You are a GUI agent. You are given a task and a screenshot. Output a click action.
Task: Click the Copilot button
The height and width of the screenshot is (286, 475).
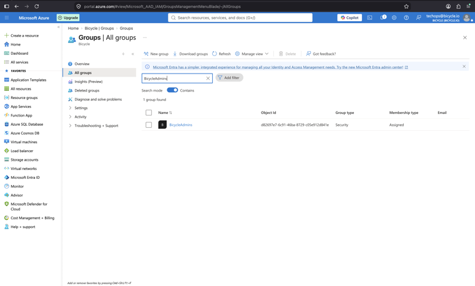(x=350, y=18)
